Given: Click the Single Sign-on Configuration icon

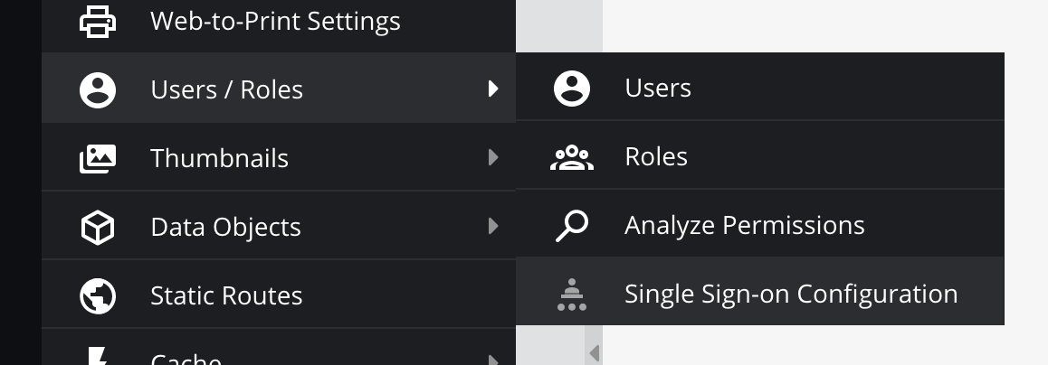Looking at the screenshot, I should click(572, 295).
